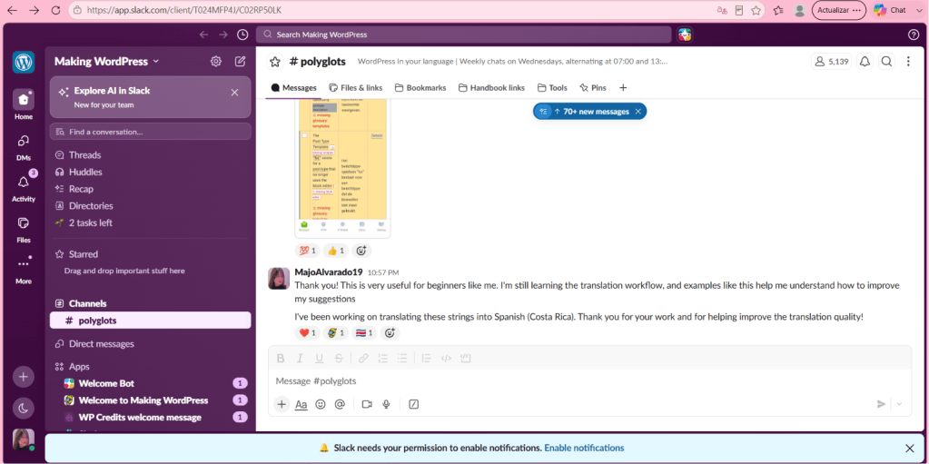Open the Pins tab
The height and width of the screenshot is (464, 929).
[593, 88]
